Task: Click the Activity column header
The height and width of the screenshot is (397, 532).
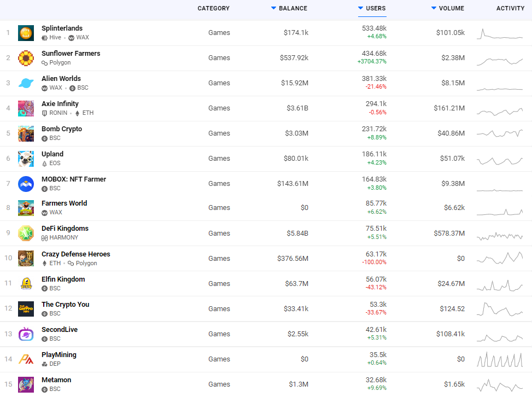Action: point(510,8)
